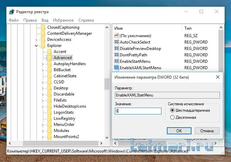The image size is (231, 162).
Task: Open the Справка menu
Action: point(86,20)
